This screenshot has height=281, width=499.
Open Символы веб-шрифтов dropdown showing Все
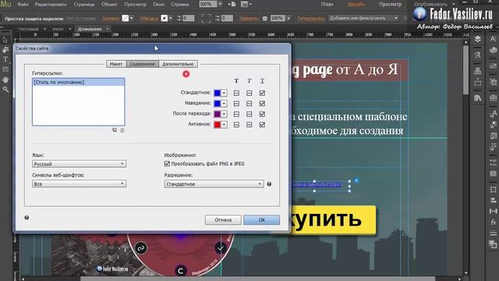coord(79,184)
